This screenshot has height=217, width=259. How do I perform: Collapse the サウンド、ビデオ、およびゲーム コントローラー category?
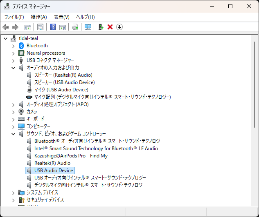click(14, 134)
